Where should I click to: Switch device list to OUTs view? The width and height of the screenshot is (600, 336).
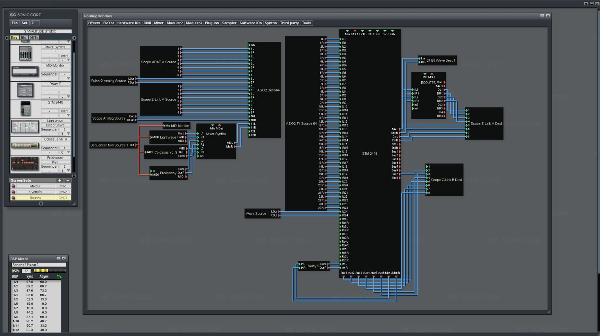coord(34,38)
